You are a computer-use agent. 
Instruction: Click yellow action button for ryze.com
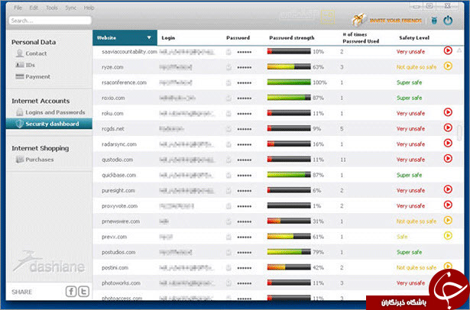448,66
